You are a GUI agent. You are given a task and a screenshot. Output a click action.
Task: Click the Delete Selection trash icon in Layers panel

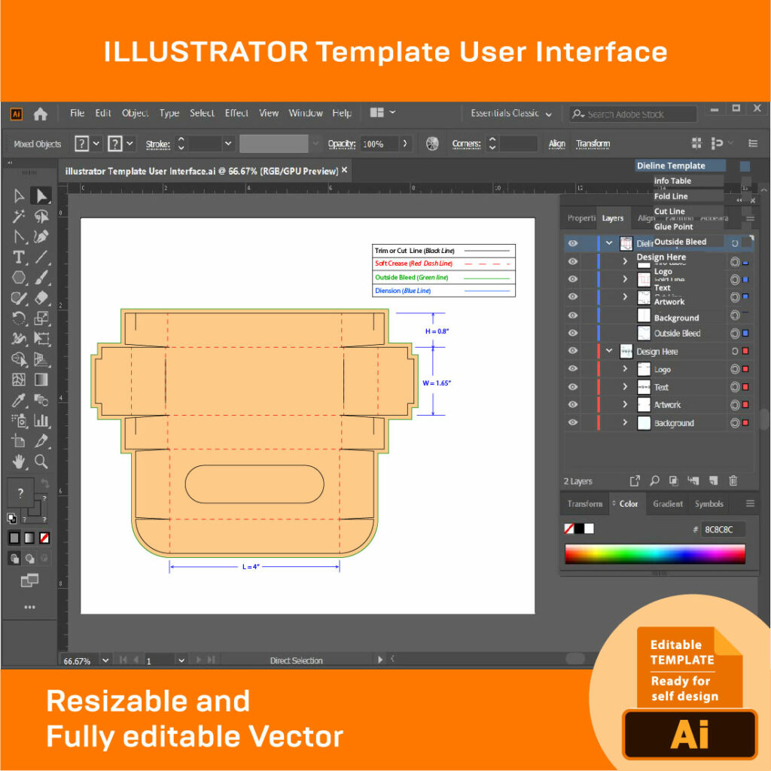point(733,481)
